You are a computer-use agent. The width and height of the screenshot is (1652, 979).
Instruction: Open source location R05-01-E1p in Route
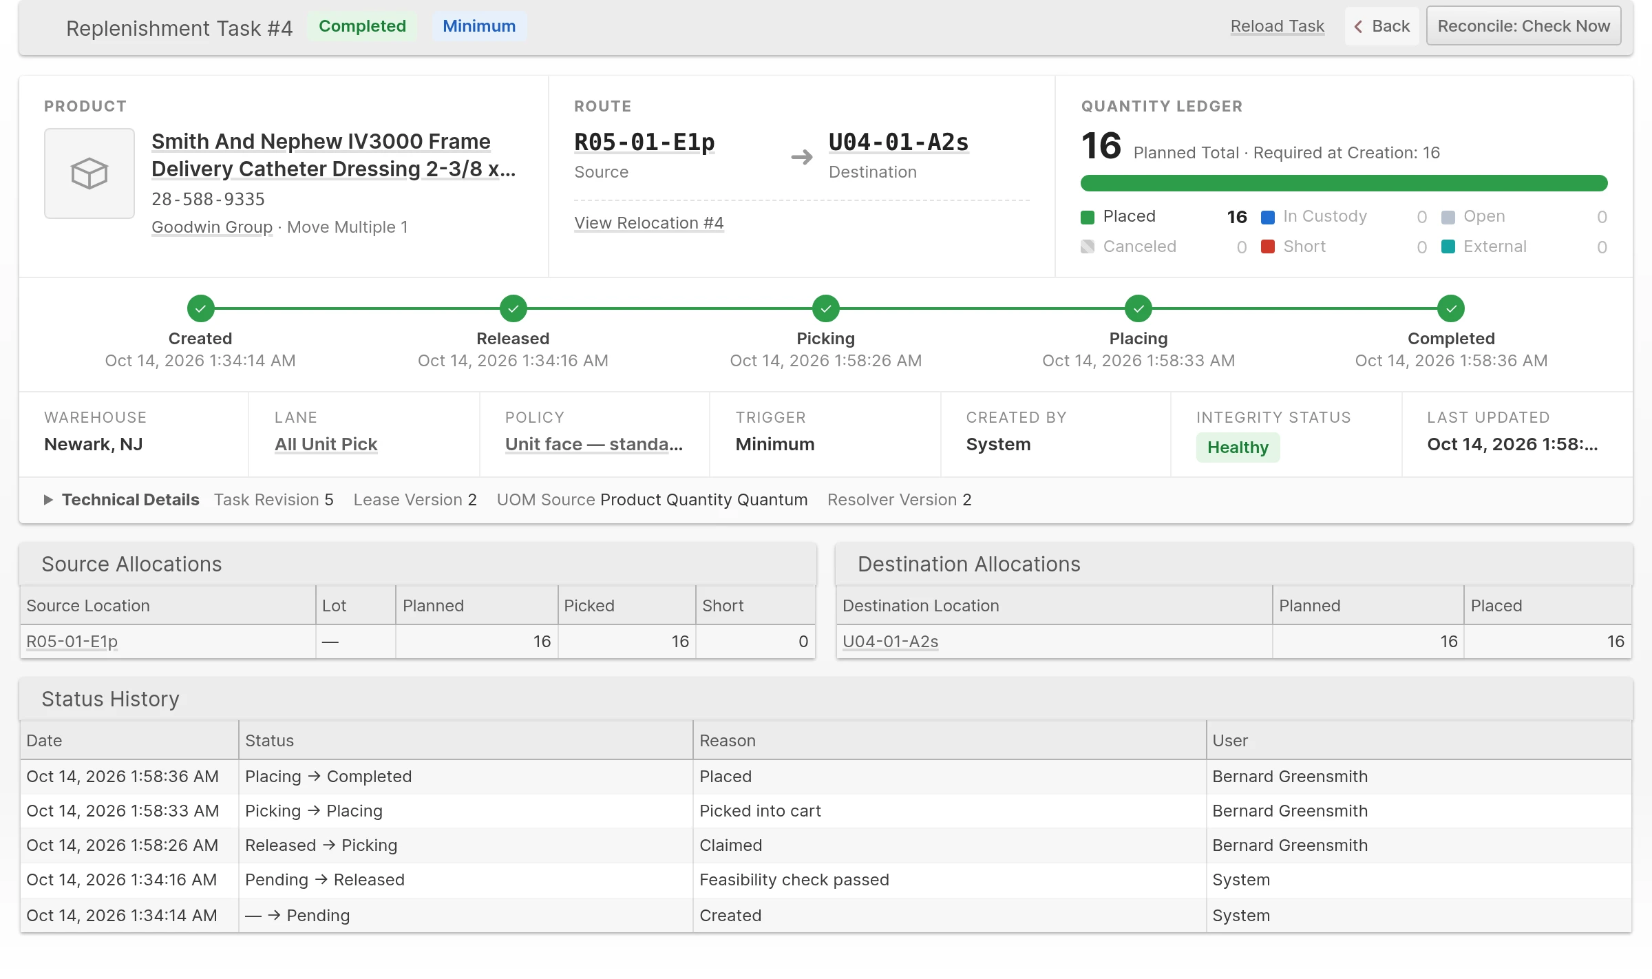(644, 143)
